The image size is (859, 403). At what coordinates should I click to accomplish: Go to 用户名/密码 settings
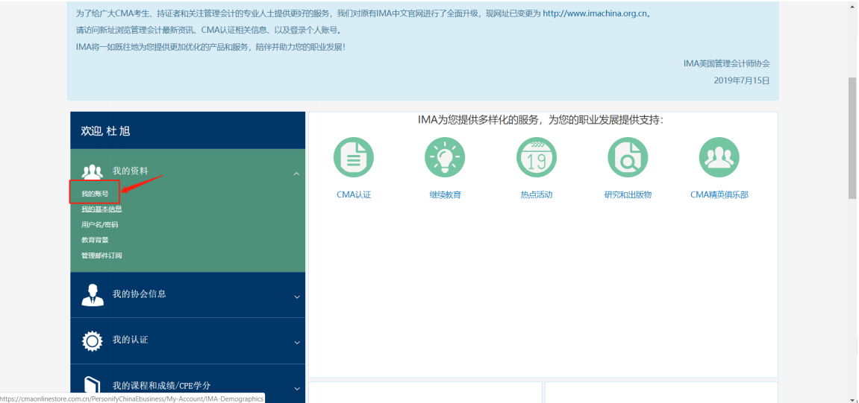[x=99, y=224]
